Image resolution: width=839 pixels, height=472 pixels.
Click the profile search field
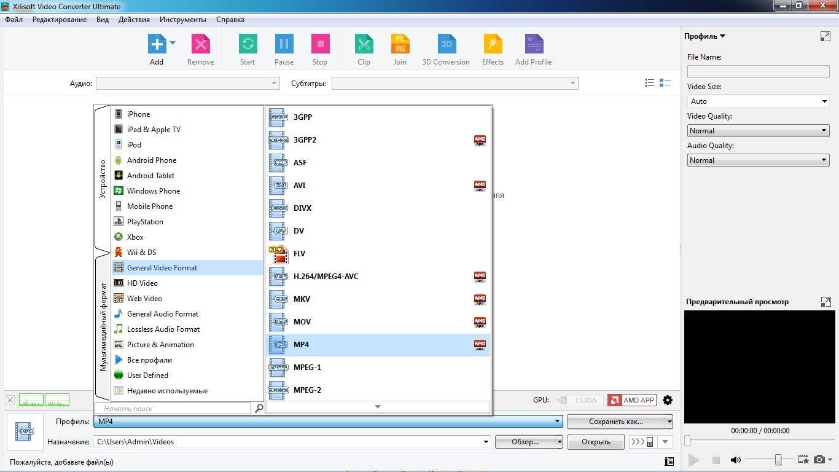[x=173, y=408]
